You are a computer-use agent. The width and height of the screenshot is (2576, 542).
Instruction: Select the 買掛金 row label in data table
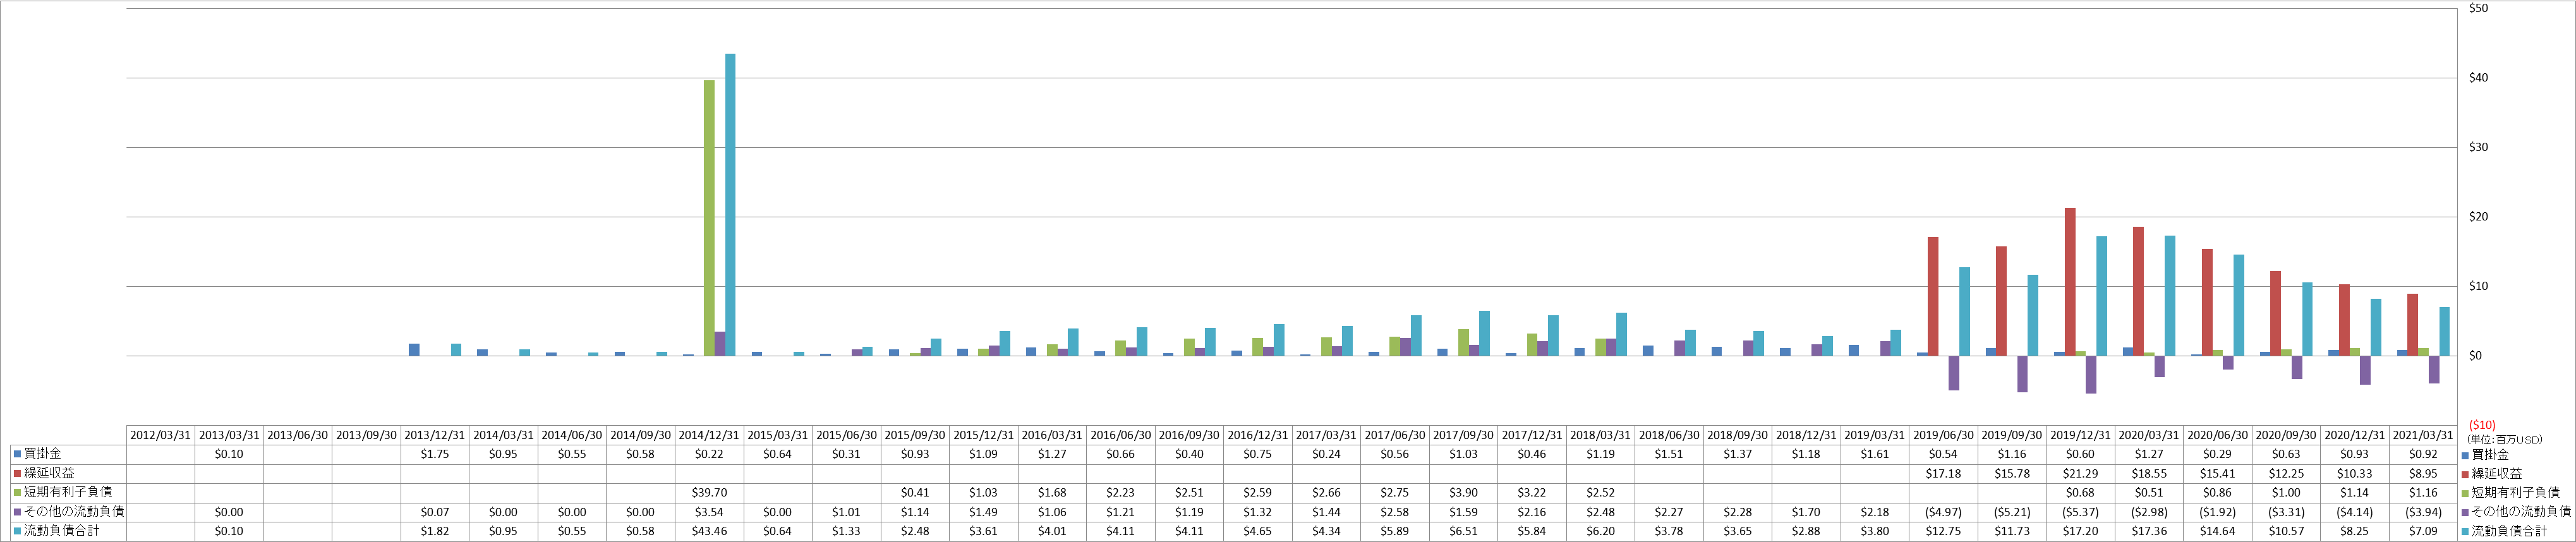(x=43, y=454)
